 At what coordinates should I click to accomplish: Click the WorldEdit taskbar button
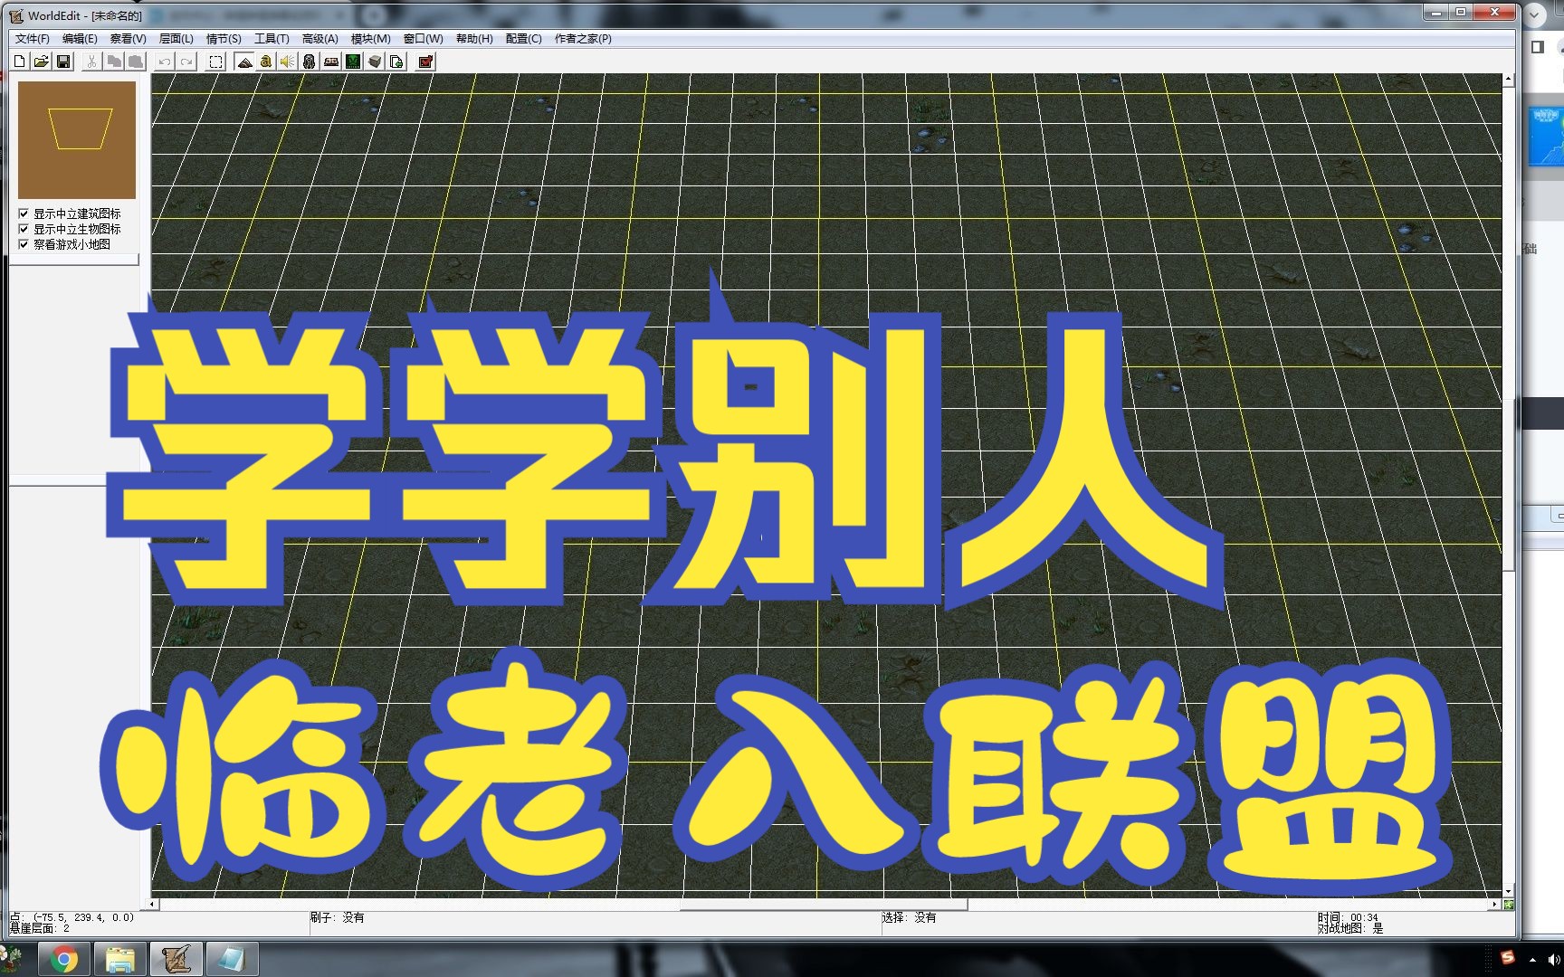click(x=176, y=959)
